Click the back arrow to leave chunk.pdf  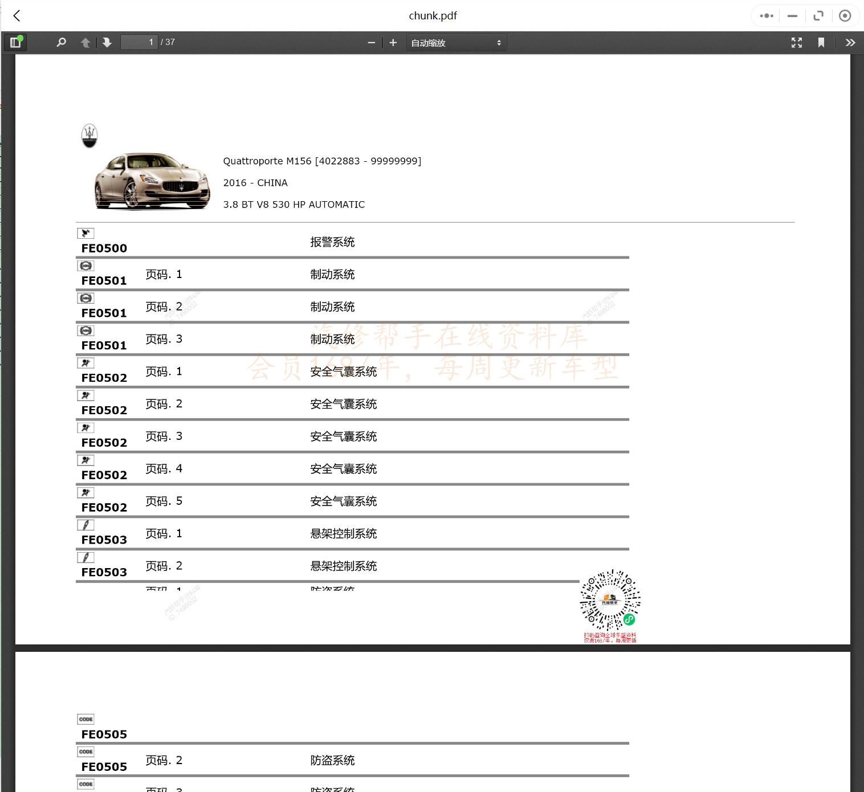tap(17, 15)
